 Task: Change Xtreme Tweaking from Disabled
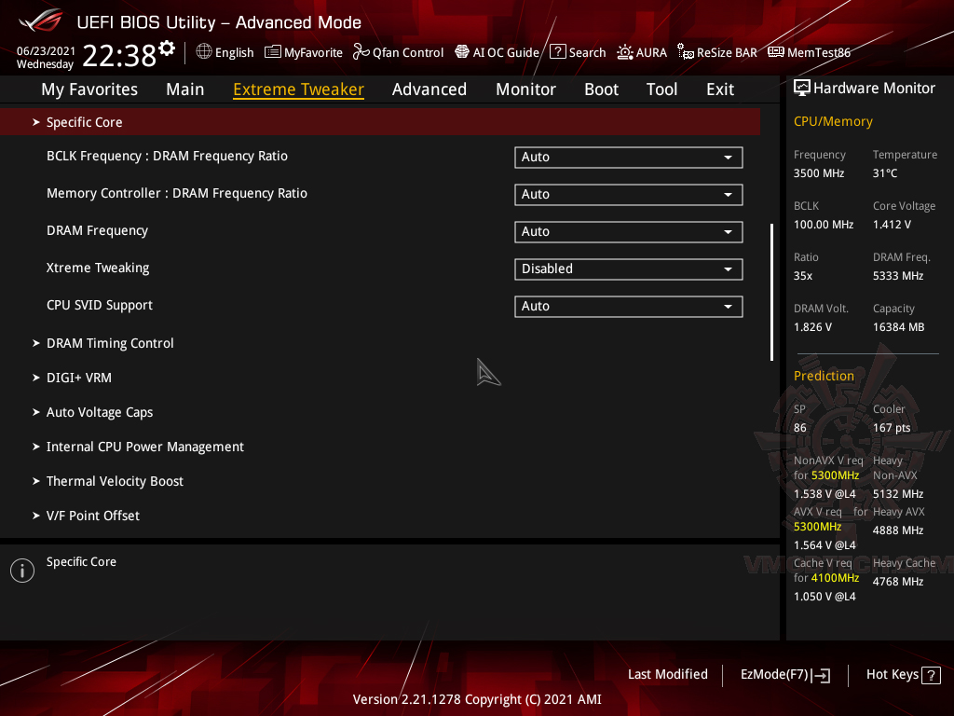[x=628, y=268]
